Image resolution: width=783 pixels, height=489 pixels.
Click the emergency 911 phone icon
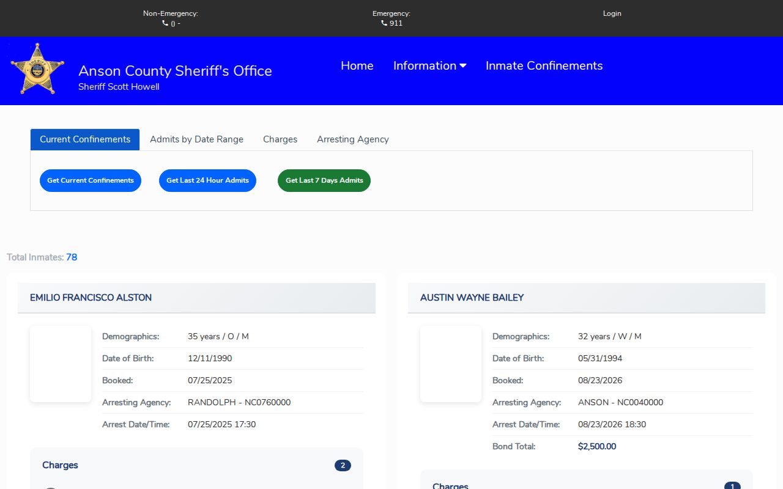tap(384, 23)
